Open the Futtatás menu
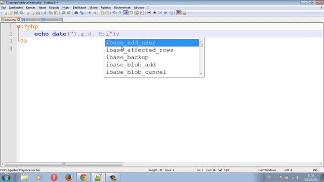The image size is (324, 182). click(x=106, y=8)
